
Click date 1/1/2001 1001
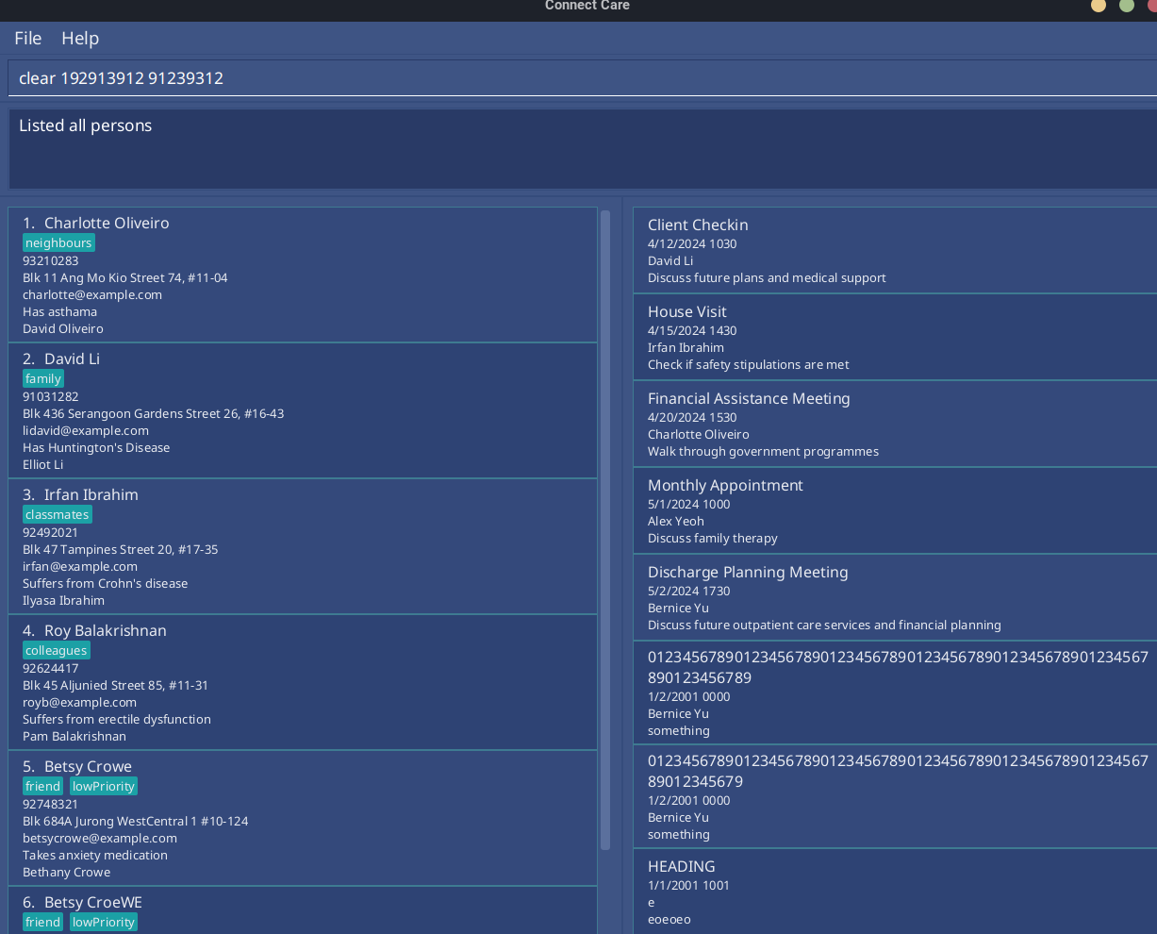688,885
